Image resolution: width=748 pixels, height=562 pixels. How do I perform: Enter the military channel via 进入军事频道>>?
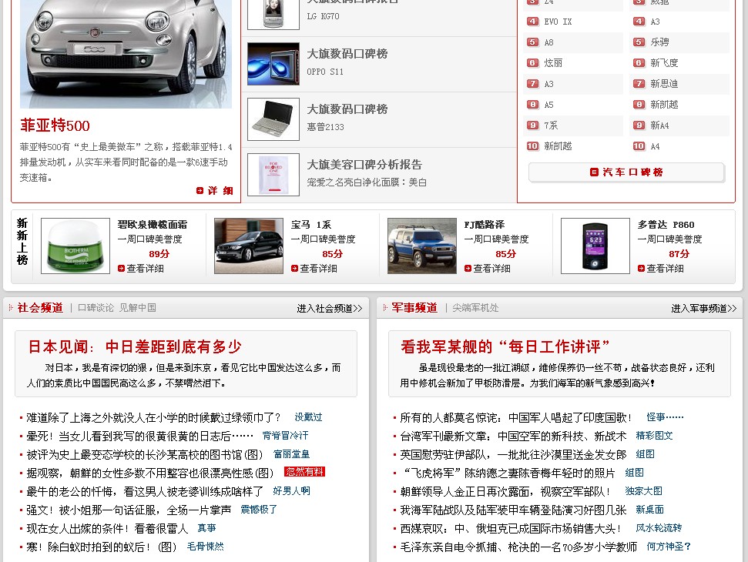coord(703,309)
